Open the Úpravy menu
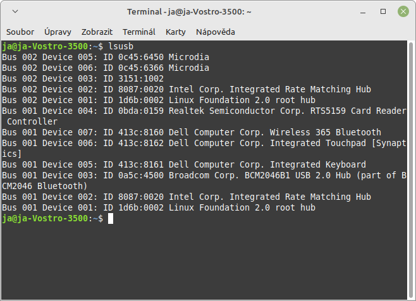416x301 pixels. click(x=58, y=32)
